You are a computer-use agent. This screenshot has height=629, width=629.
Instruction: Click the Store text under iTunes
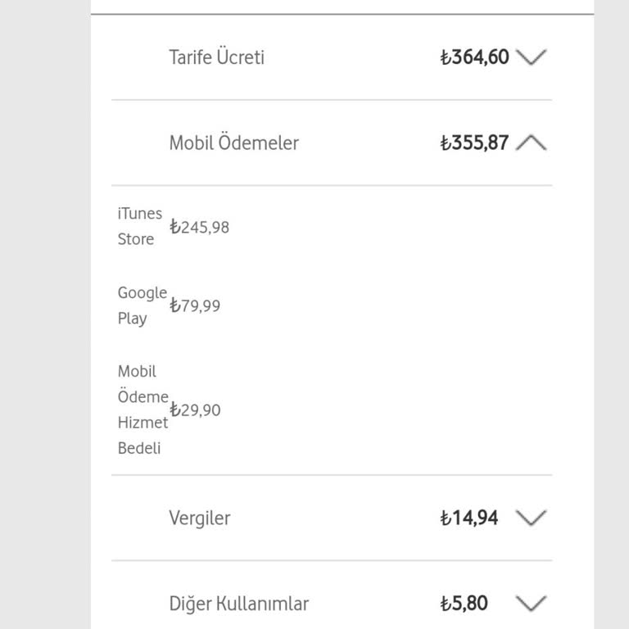point(135,239)
